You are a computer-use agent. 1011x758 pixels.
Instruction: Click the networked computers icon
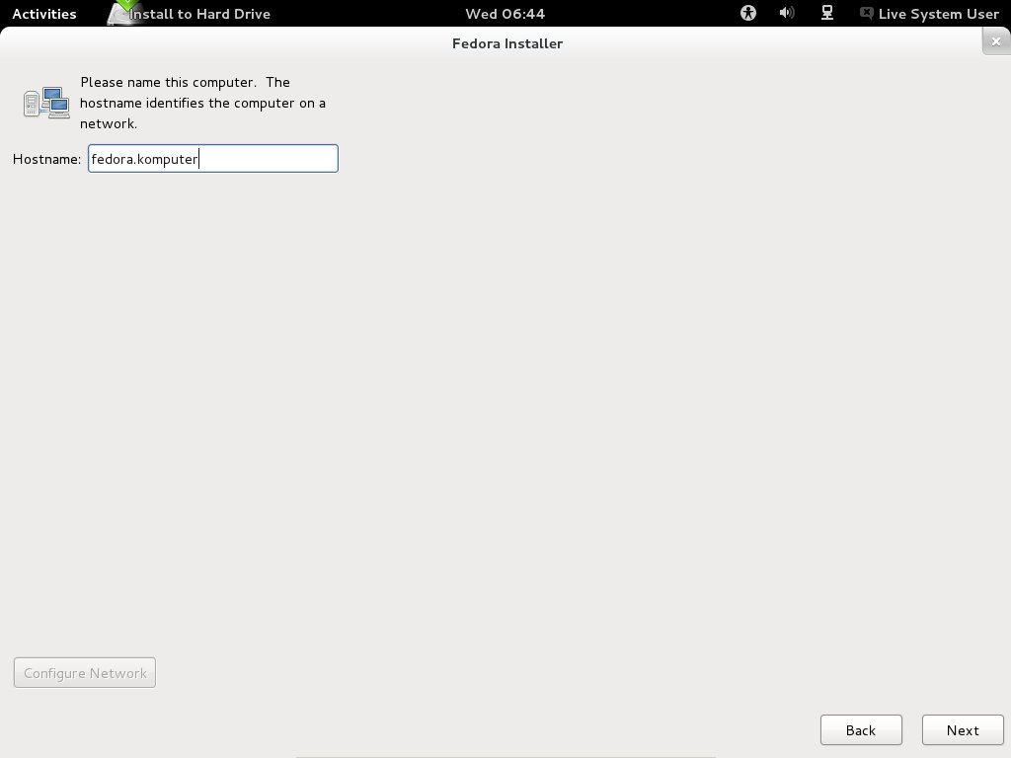tap(46, 103)
